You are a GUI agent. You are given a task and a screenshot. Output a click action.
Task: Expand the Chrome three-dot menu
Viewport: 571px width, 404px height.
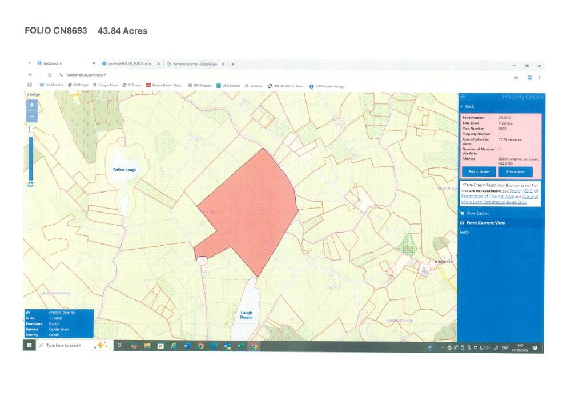tap(539, 77)
